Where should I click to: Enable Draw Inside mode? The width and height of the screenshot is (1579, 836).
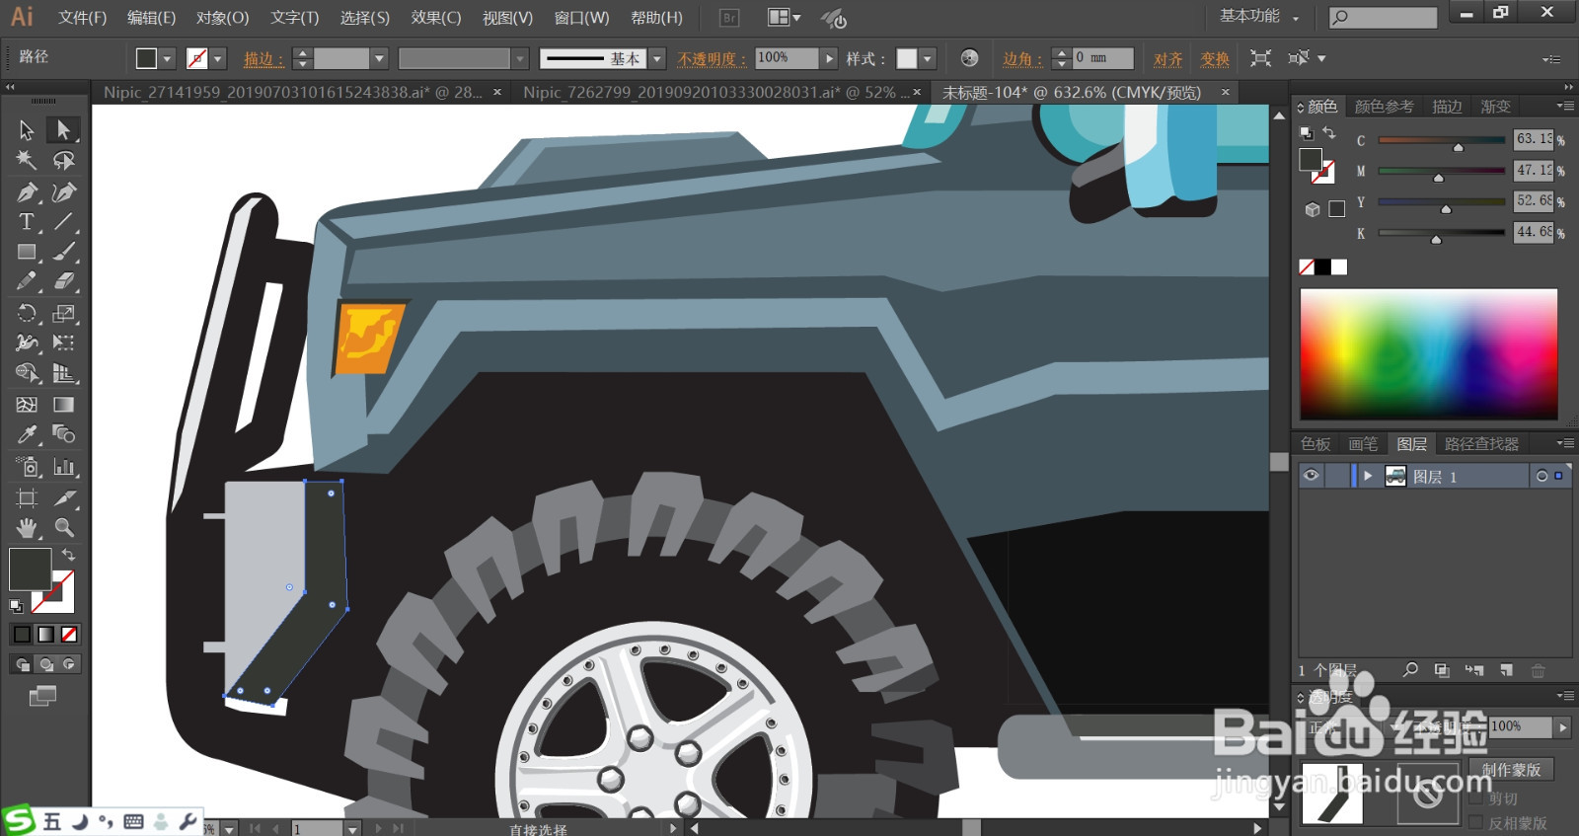pyautogui.click(x=68, y=664)
